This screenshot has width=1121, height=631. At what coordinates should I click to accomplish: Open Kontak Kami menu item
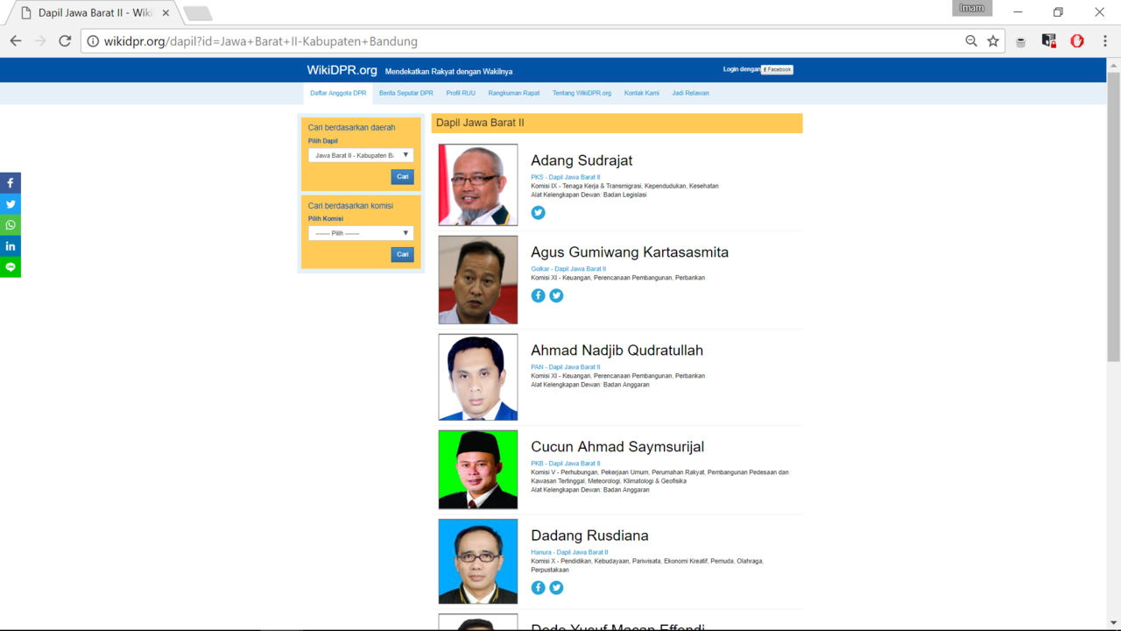click(642, 93)
